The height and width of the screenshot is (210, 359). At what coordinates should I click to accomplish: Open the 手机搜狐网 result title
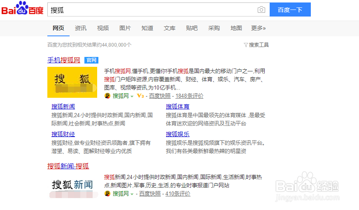pyautogui.click(x=64, y=60)
